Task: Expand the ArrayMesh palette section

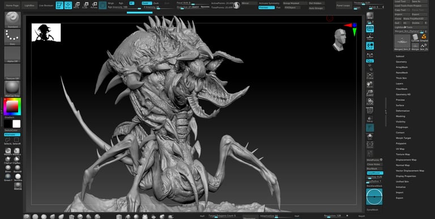Action: tap(402, 68)
